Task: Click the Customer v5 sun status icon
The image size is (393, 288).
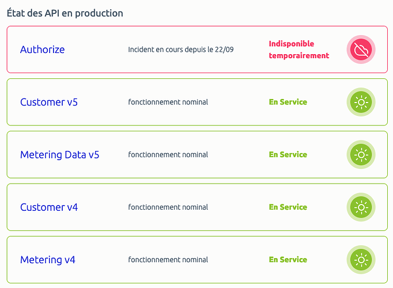Action: point(361,103)
